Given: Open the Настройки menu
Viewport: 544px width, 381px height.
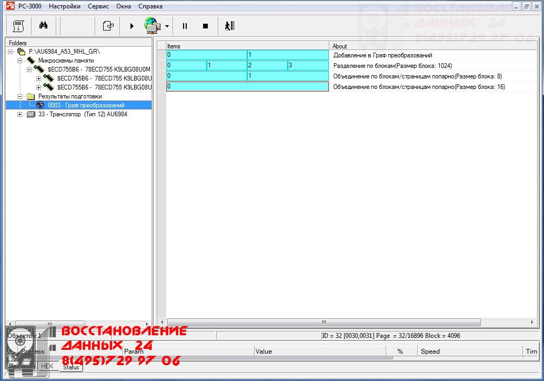Looking at the screenshot, I should (65, 6).
